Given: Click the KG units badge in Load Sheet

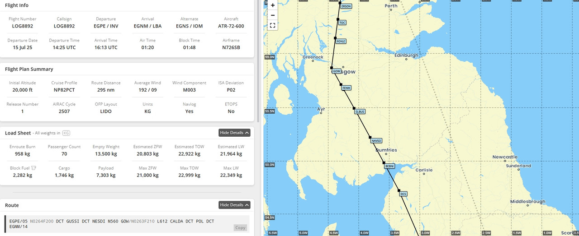Looking at the screenshot, I should pyautogui.click(x=66, y=133).
